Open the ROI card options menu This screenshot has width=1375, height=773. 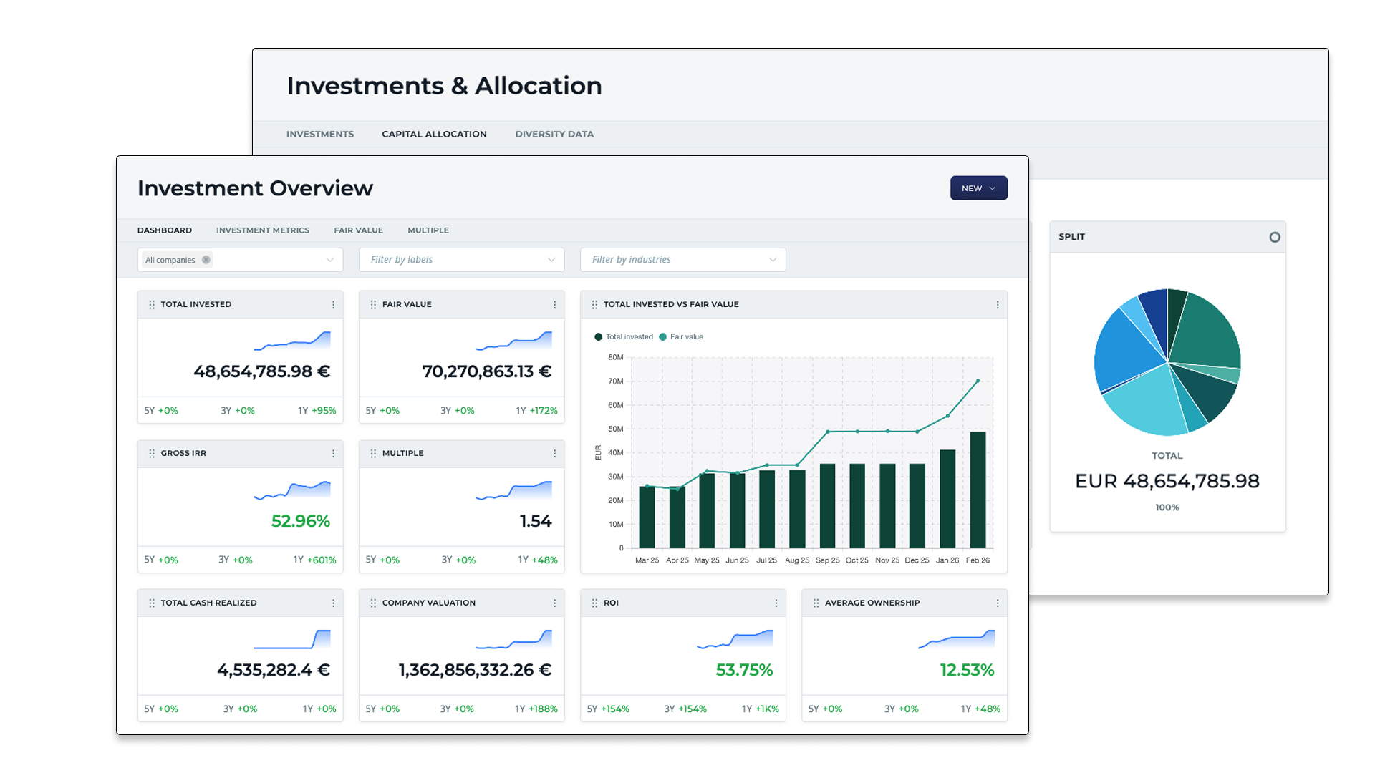coord(776,603)
